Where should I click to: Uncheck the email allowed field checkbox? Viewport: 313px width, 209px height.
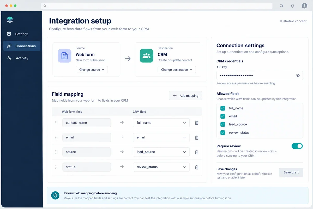coord(223,116)
